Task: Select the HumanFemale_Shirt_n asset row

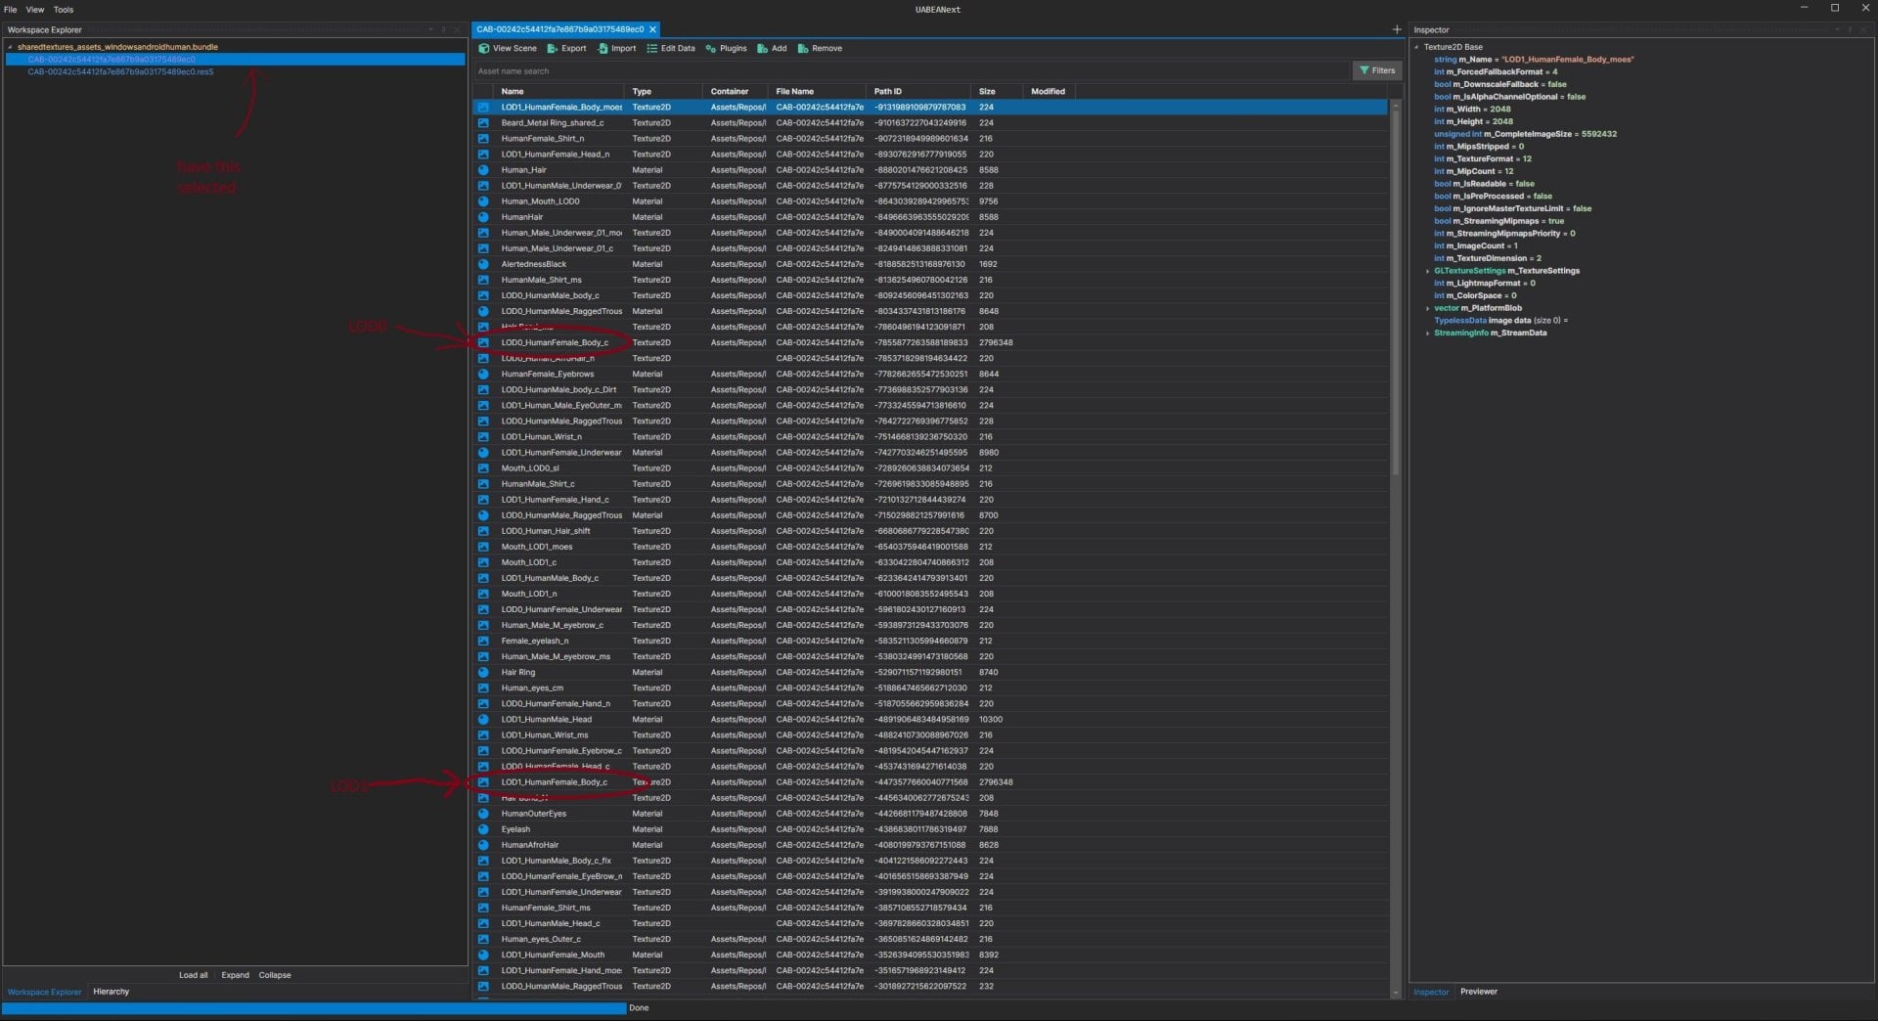Action: pos(929,139)
